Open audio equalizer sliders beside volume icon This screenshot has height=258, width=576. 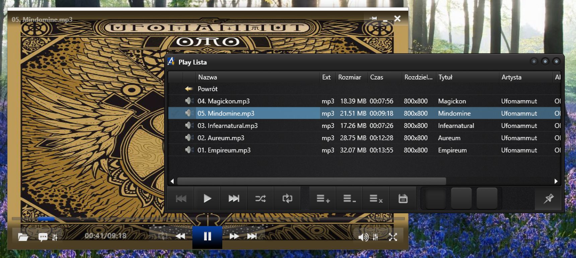[375, 237]
